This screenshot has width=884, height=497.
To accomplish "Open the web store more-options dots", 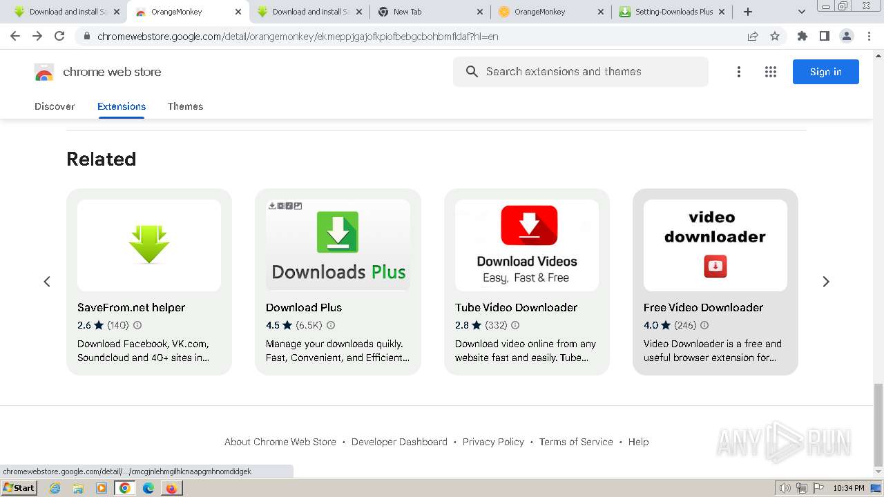I will (x=739, y=72).
